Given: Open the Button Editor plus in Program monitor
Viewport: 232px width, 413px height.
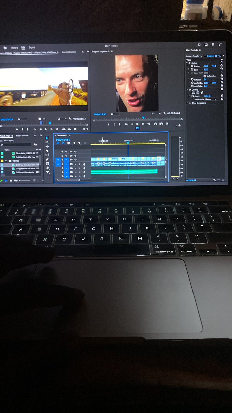Looking at the screenshot, I should pyautogui.click(x=179, y=125).
